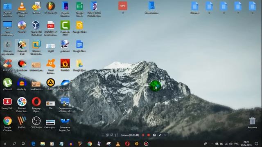Select the AIMP desktop shortcut
The width and height of the screenshot is (262, 147).
pos(51,84)
